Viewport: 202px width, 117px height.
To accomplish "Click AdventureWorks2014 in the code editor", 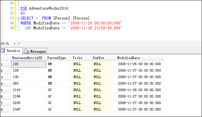I will pos(49,8).
